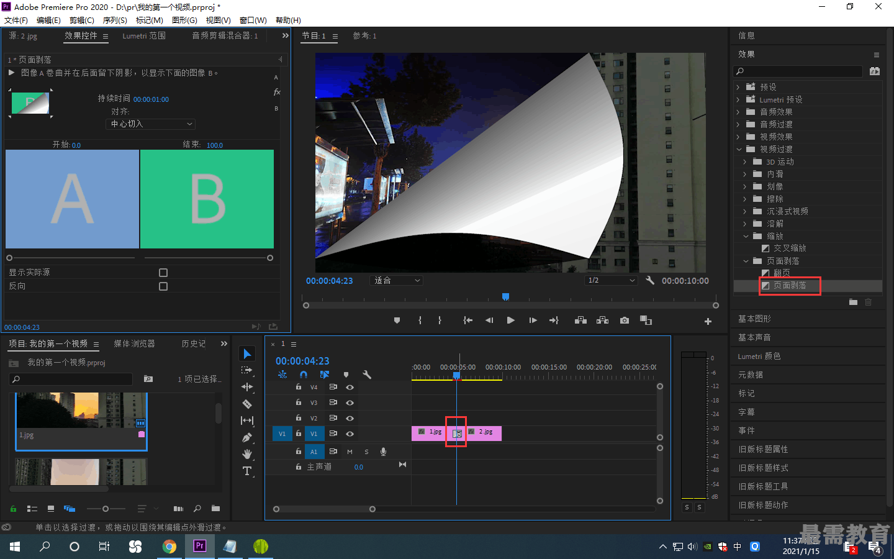
Task: Open program monitor settings wrench
Action: click(x=650, y=280)
